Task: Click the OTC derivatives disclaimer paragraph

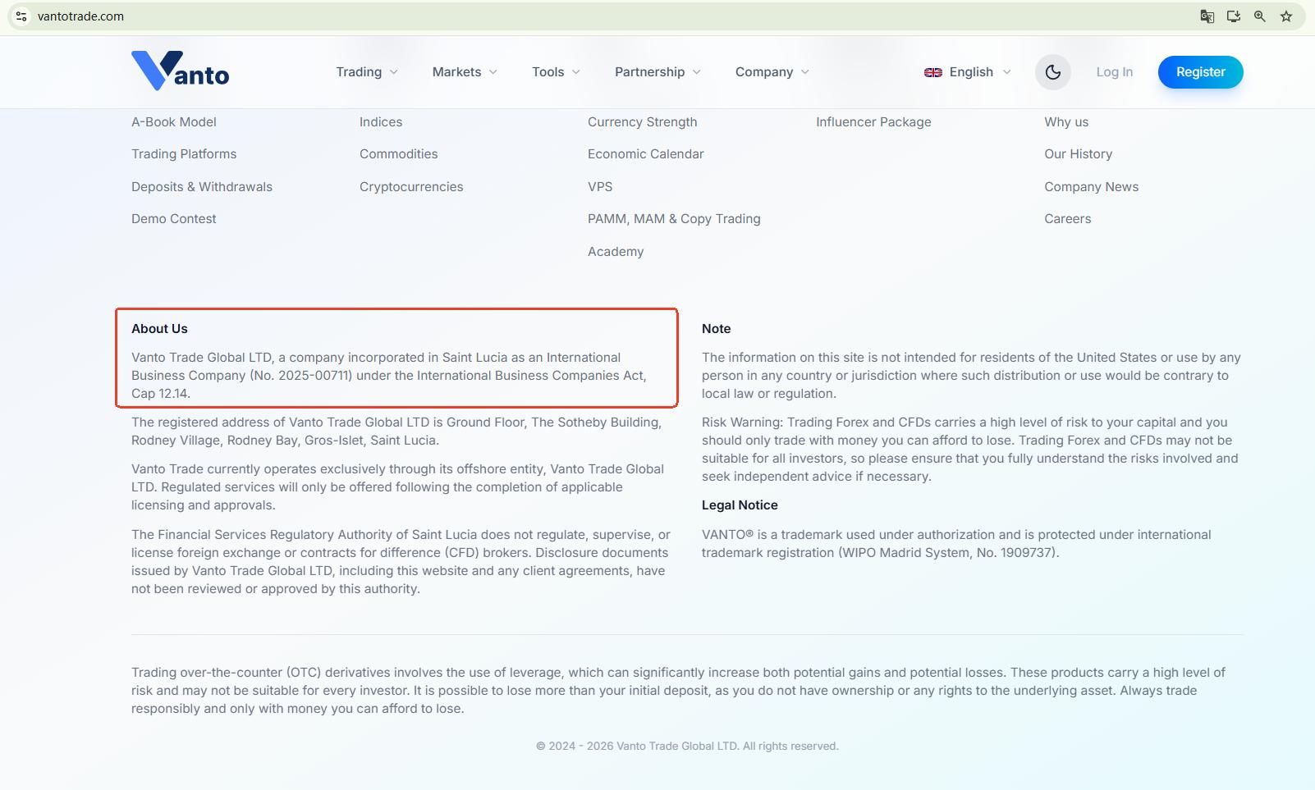Action: [x=678, y=690]
